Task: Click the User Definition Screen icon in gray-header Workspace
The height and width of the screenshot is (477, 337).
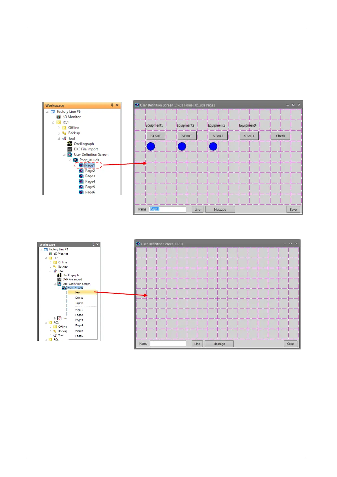Action: click(59, 284)
